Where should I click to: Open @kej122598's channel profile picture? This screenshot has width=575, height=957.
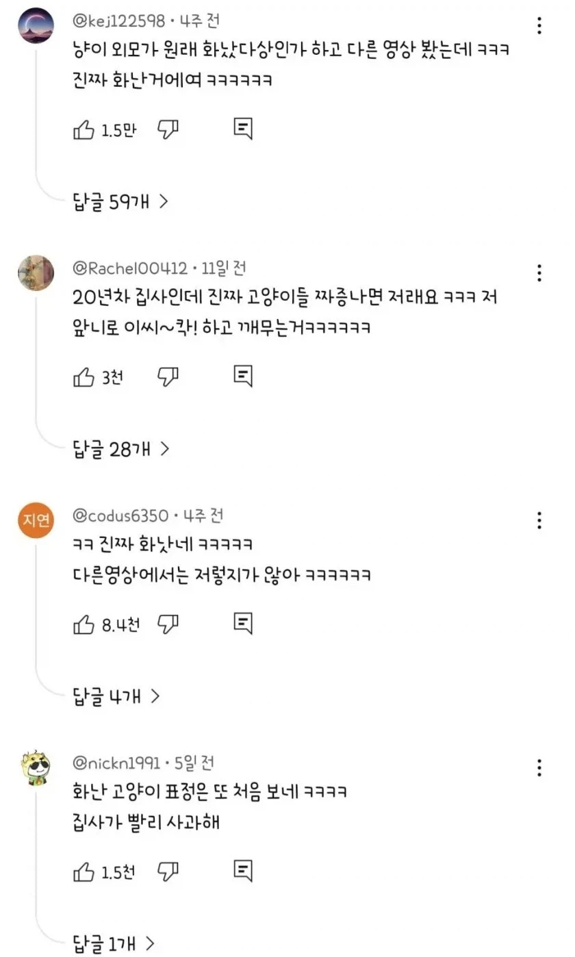pyautogui.click(x=35, y=24)
